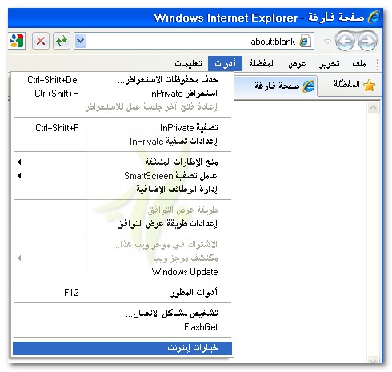Choose إدارة الوظائف الإضافية menu item
This screenshot has width=392, height=372.
pyautogui.click(x=122, y=190)
